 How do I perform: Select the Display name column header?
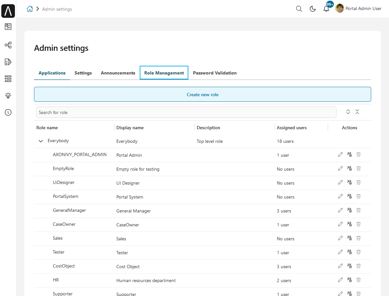[130, 128]
